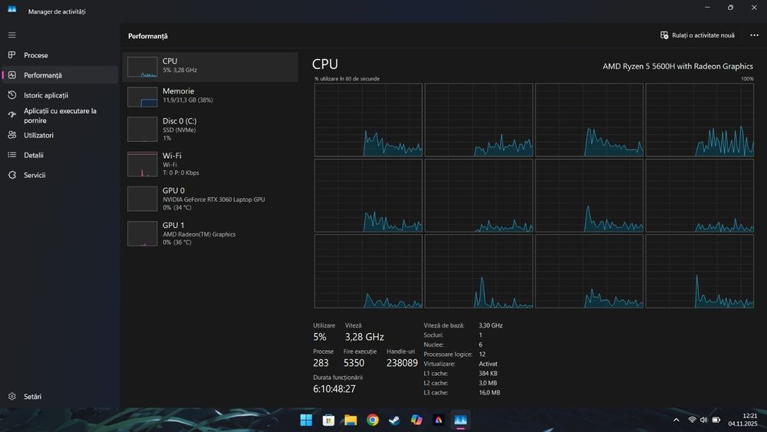Open the Windows Start menu
Screen dimensions: 767x432
[x=306, y=420]
